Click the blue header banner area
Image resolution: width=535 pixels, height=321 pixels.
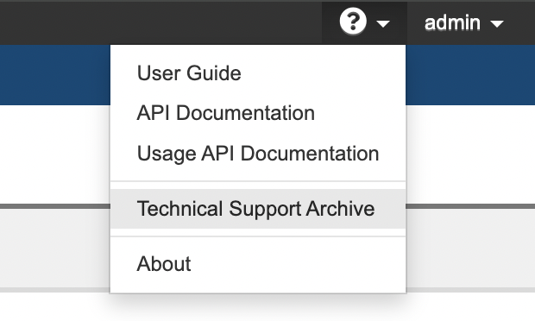[x=54, y=75]
